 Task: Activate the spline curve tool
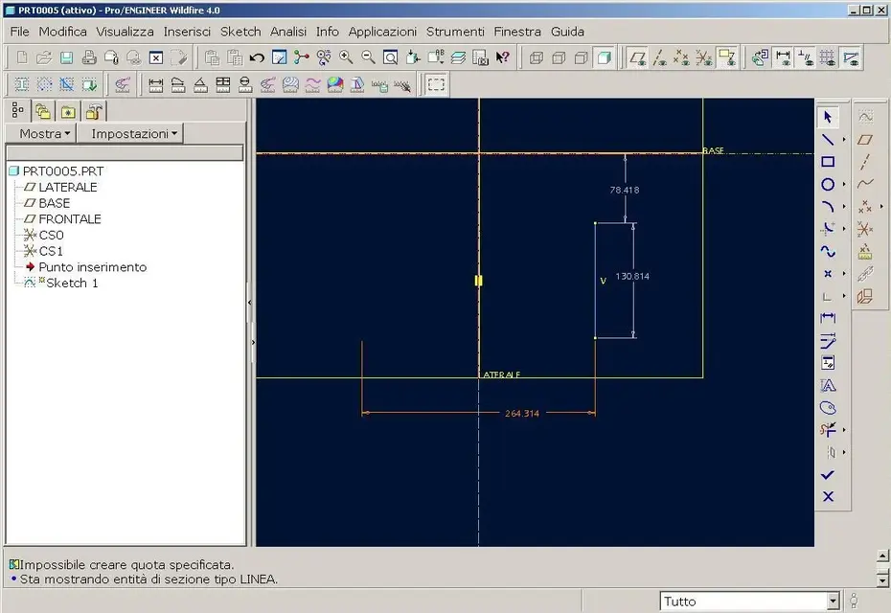point(828,252)
